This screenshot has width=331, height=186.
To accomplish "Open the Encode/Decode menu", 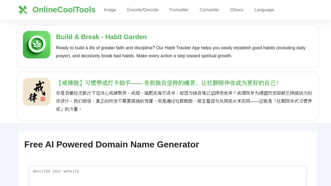I will click(x=143, y=10).
